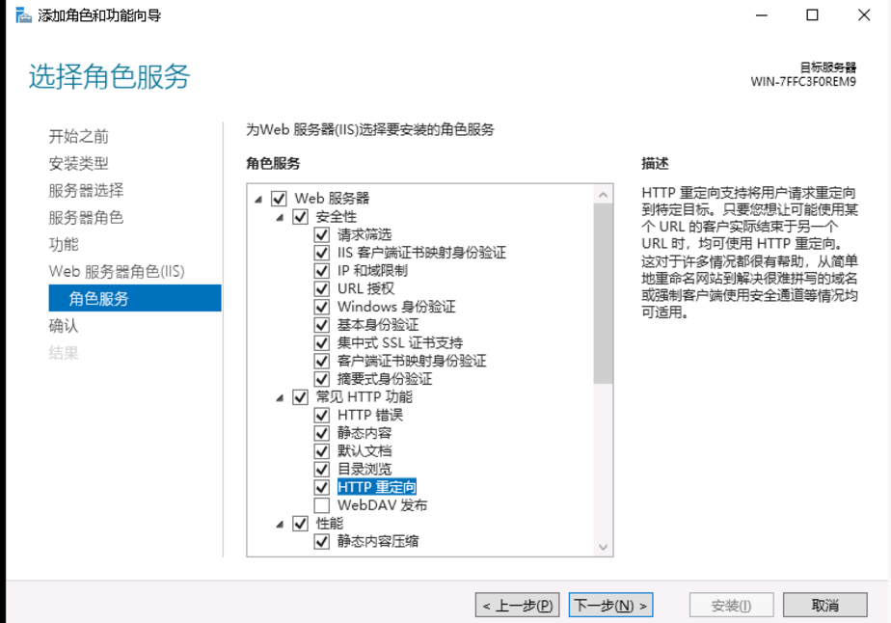Collapse the 常见 HTTP 功能 node
This screenshot has width=891, height=623.
click(280, 397)
